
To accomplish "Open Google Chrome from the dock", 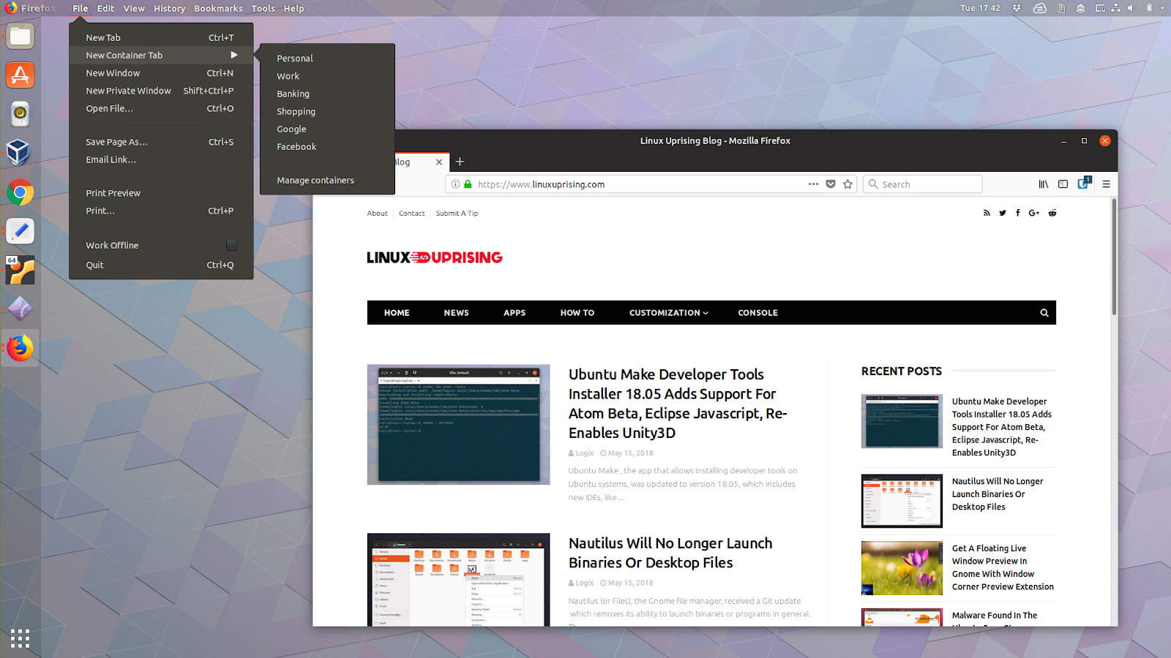I will [x=20, y=193].
